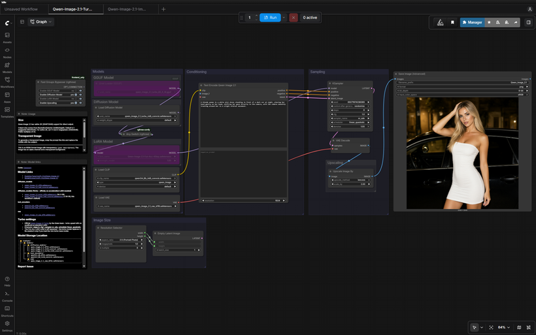The height and width of the screenshot is (335, 536).
Task: Cancel the current run with red X
Action: (293, 18)
